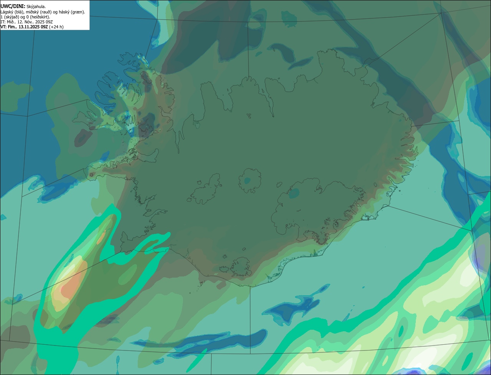Click the "Lágský (blá)" legend text

(x=12, y=12)
